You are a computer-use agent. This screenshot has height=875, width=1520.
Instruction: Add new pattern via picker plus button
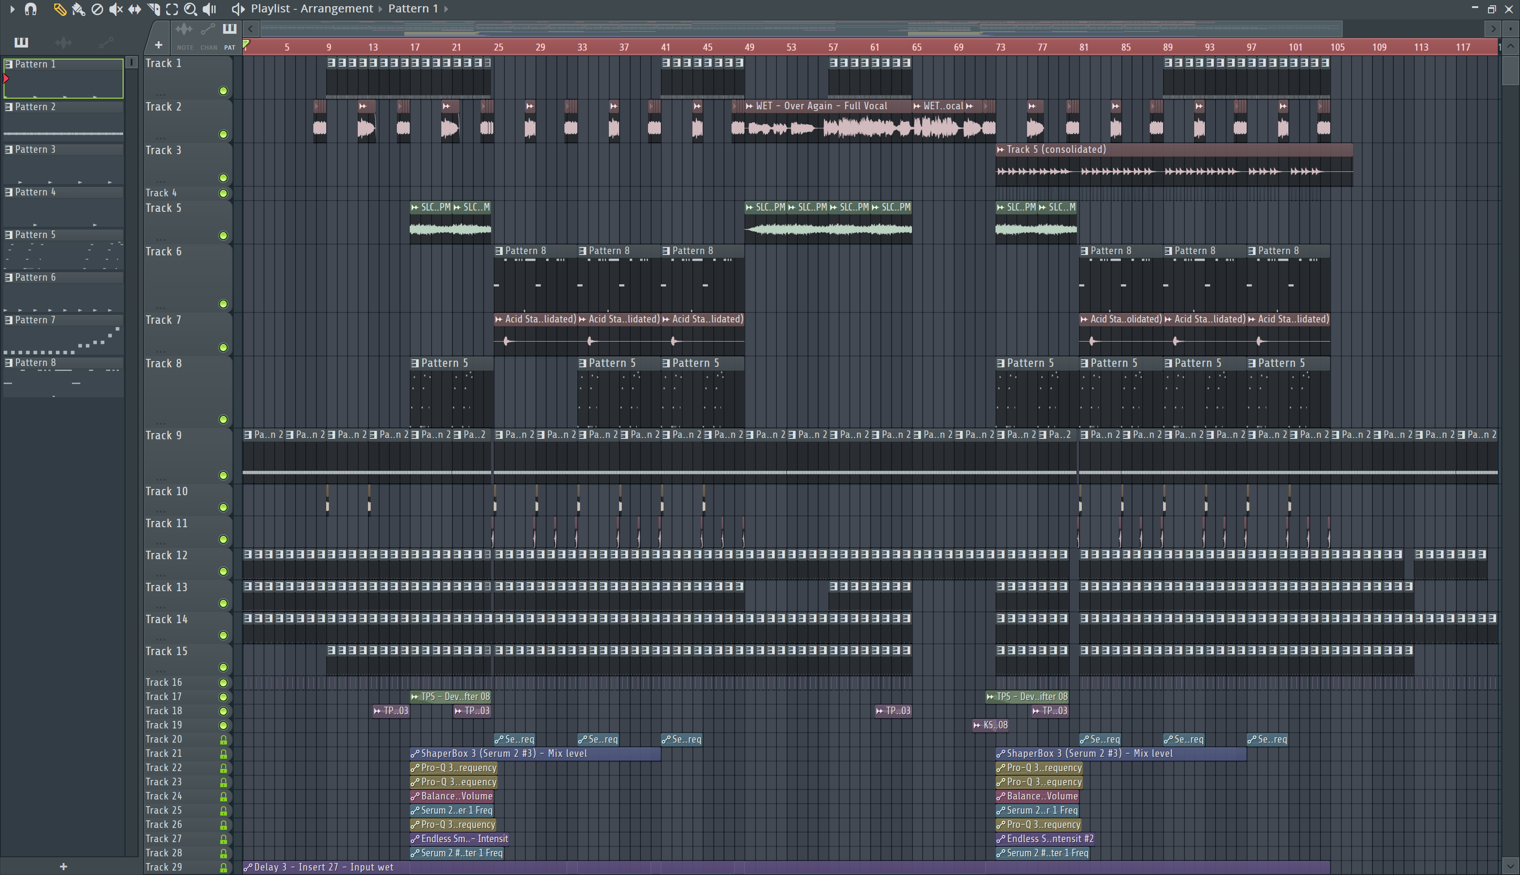click(63, 866)
